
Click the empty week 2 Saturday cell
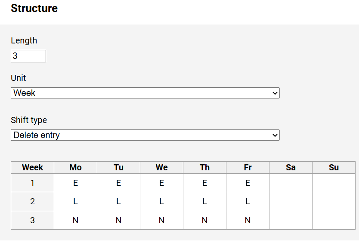[291, 202]
